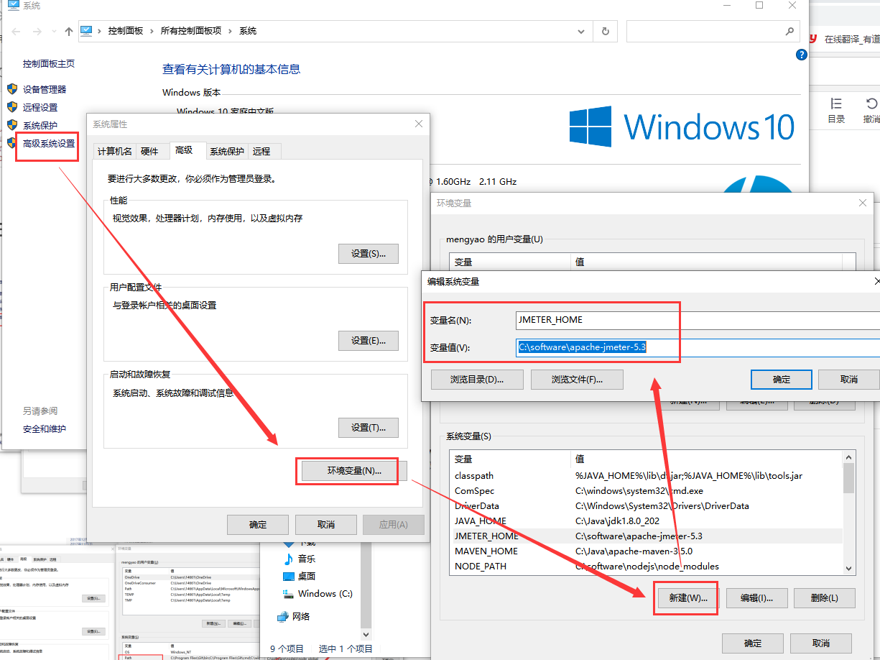The image size is (880, 660).
Task: Click the 撤消 undo icon
Action: (871, 104)
